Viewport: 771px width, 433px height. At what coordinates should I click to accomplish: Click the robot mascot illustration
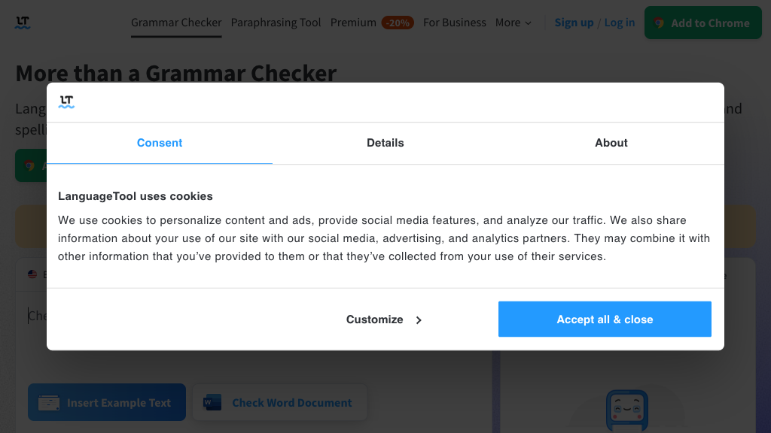[626, 410]
